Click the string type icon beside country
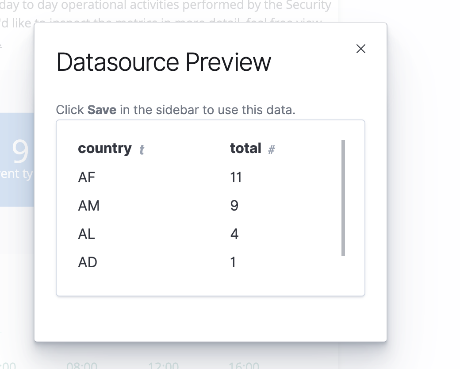This screenshot has width=460, height=369. [142, 150]
